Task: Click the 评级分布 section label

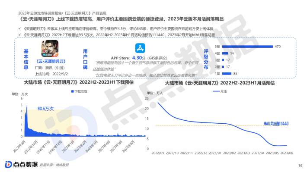Action: [x=206, y=59]
